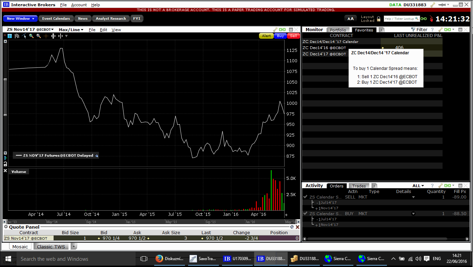Click the Windows taskbar search box
This screenshot has height=267, width=473.
(x=76, y=259)
